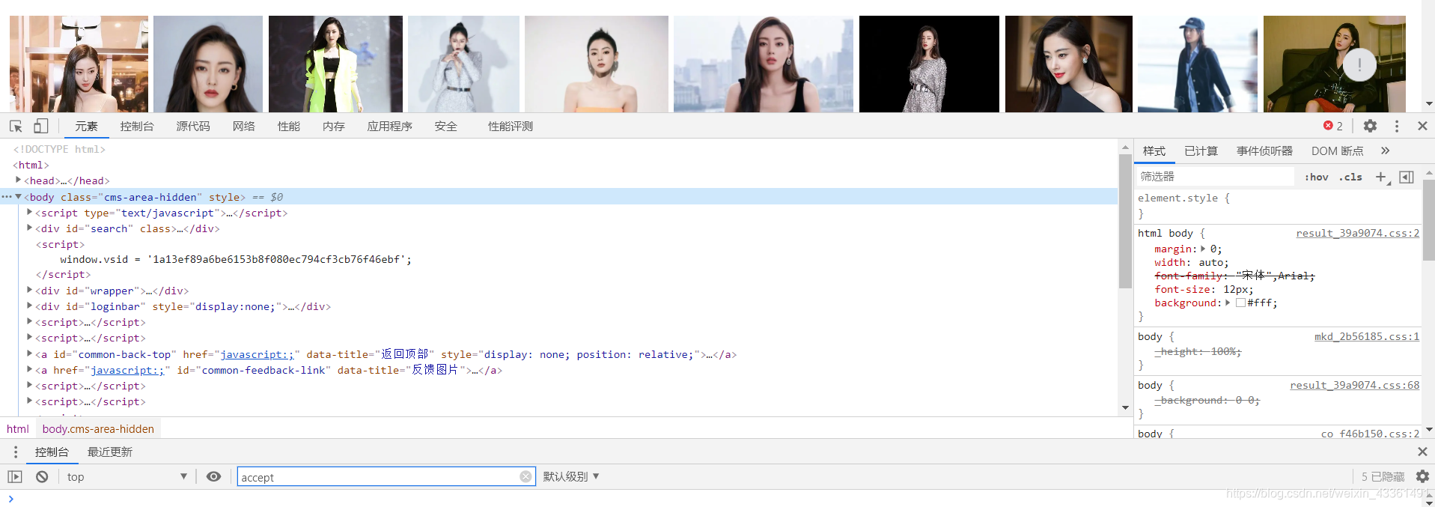Select the DOM 断点 tab

[1337, 151]
